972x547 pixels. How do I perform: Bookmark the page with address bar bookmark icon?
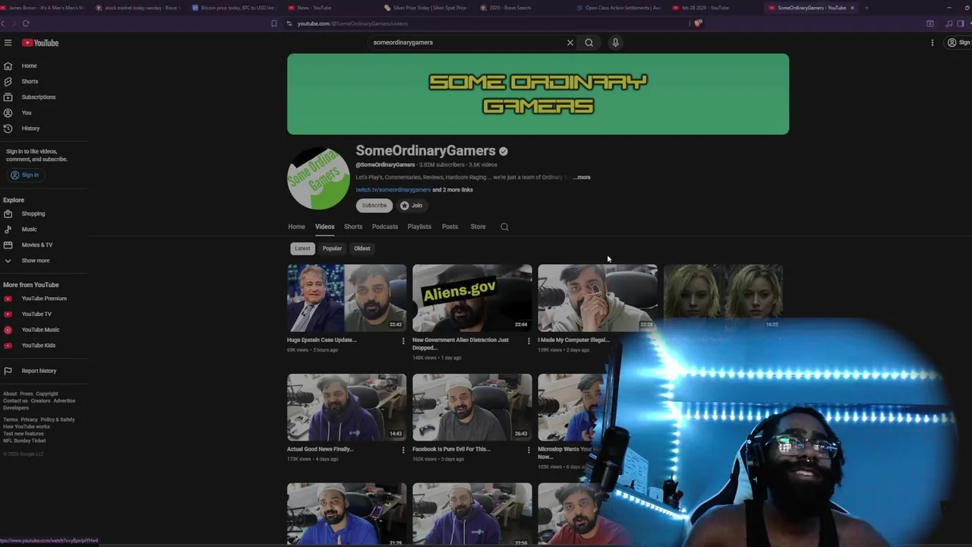click(x=274, y=24)
